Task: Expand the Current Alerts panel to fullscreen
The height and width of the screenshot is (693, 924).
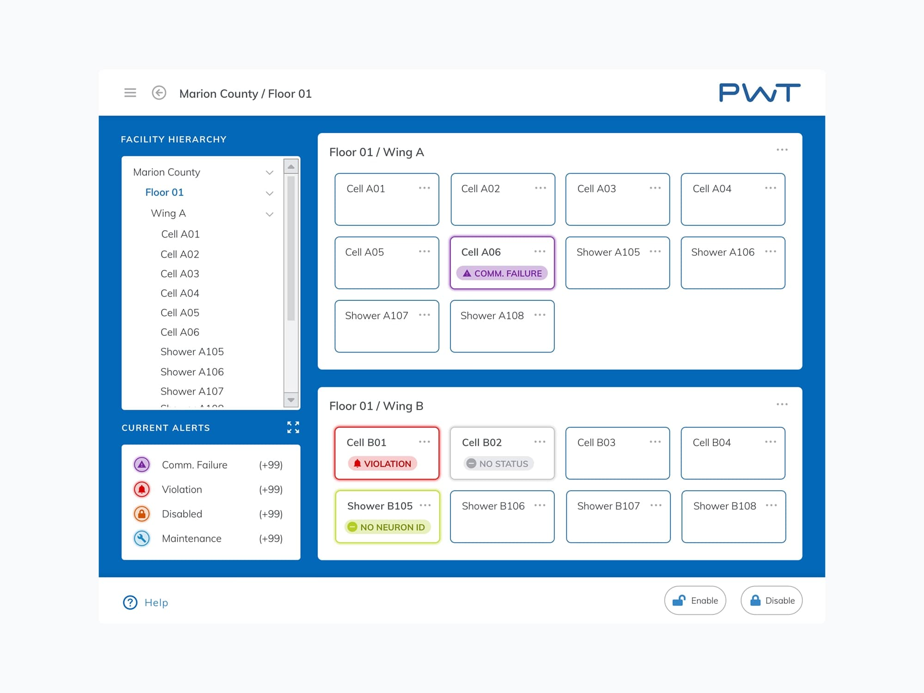Action: (x=293, y=427)
